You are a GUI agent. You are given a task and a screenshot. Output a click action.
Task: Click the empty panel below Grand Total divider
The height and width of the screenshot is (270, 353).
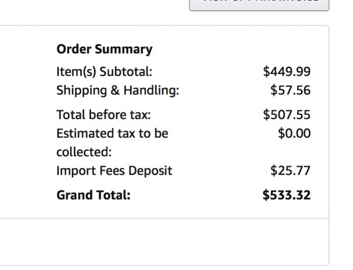pos(164,242)
